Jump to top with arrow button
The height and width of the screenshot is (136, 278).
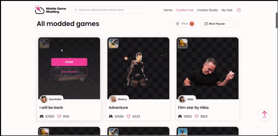coord(264,114)
